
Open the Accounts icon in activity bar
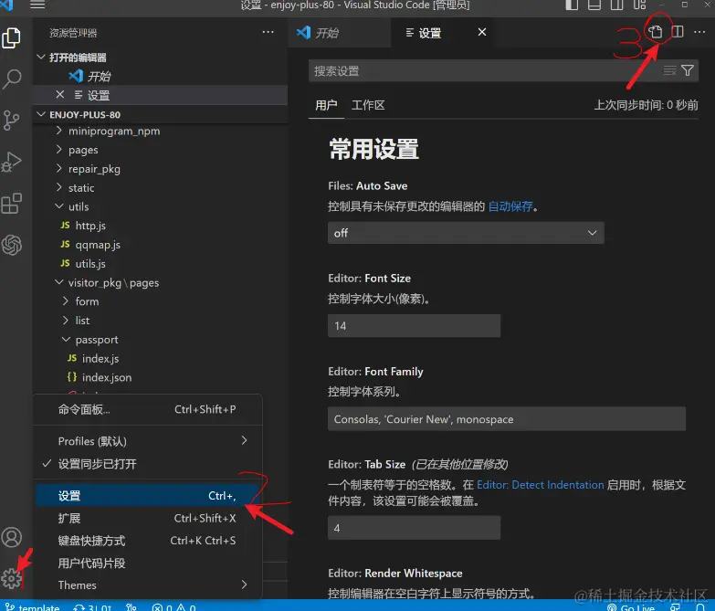click(x=11, y=537)
